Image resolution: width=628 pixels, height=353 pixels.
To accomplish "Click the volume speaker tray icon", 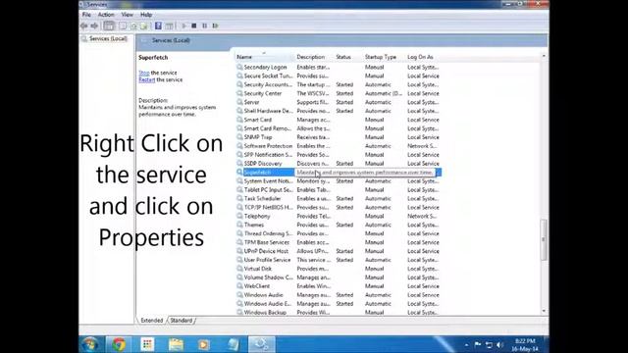I will tap(499, 344).
